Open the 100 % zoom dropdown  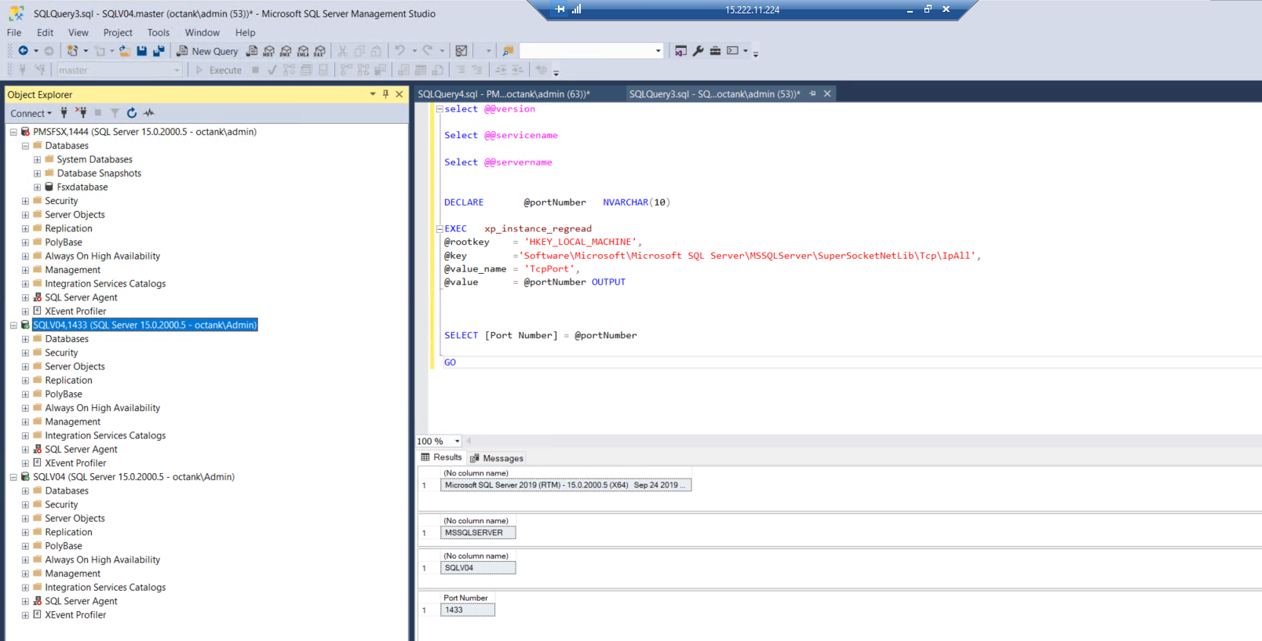458,441
